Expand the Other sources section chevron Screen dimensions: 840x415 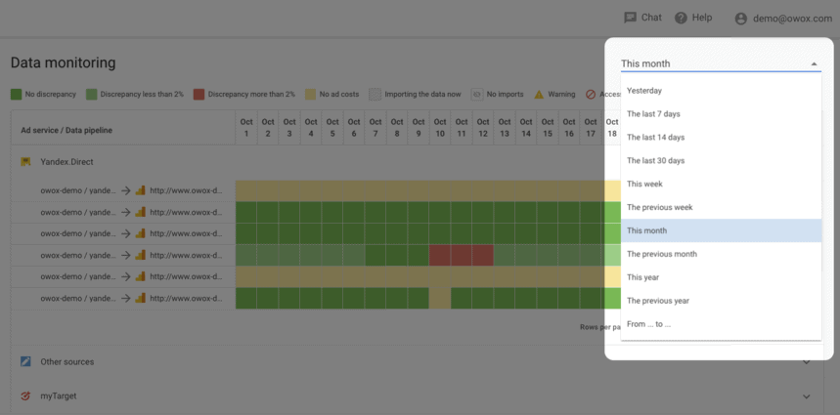point(807,362)
